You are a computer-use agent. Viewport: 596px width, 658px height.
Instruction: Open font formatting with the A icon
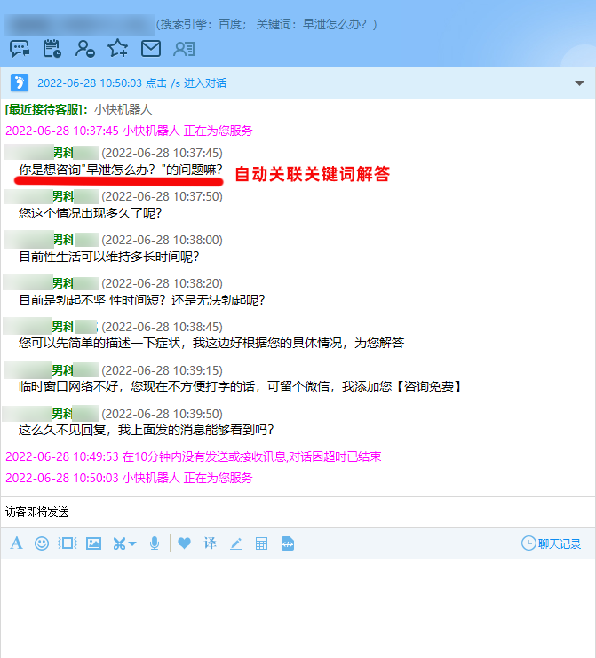[x=16, y=543]
